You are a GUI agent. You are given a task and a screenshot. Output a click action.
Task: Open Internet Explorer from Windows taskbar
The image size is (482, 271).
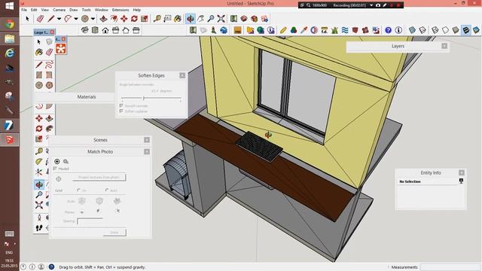[x=10, y=53]
